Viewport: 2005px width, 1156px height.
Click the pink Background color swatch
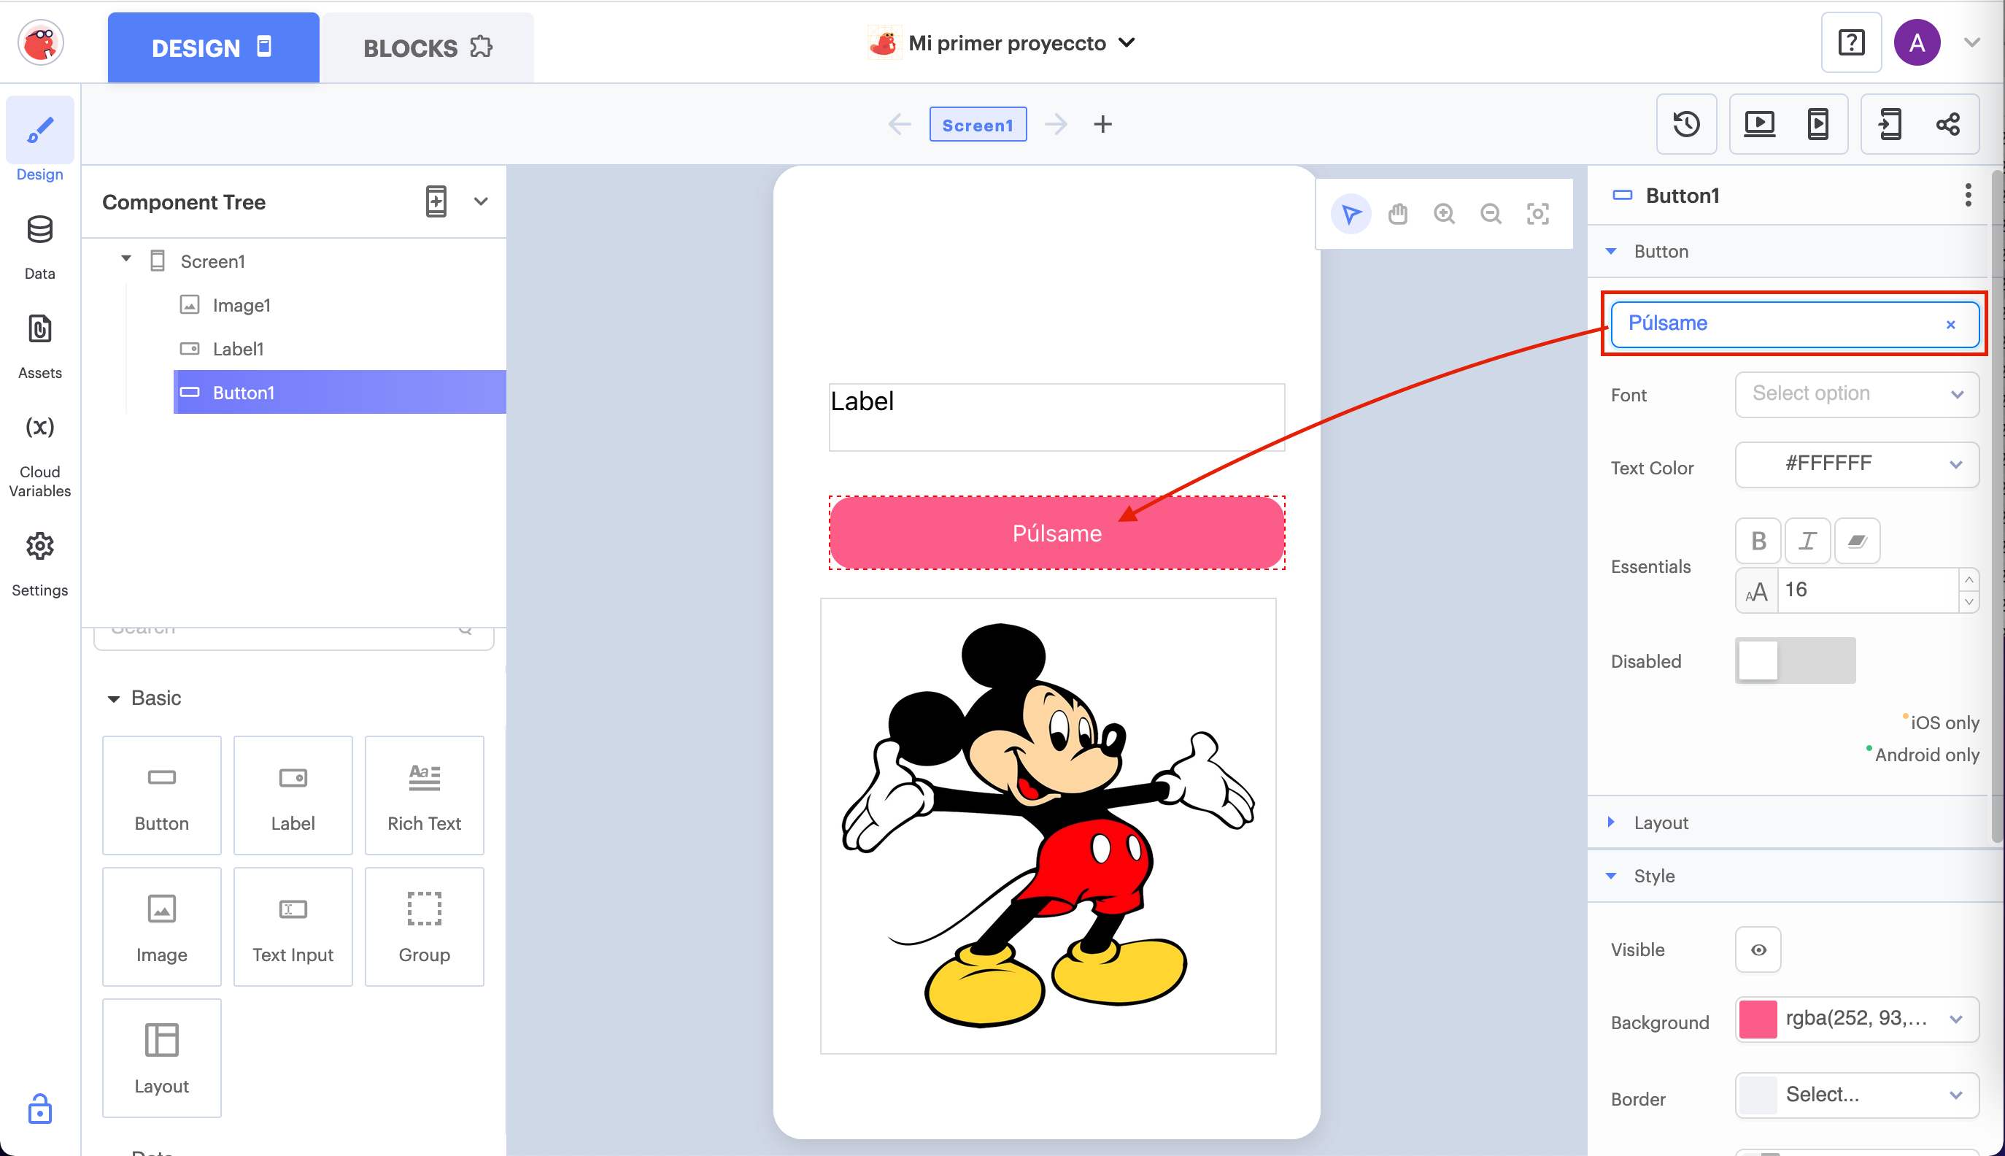coord(1758,1020)
